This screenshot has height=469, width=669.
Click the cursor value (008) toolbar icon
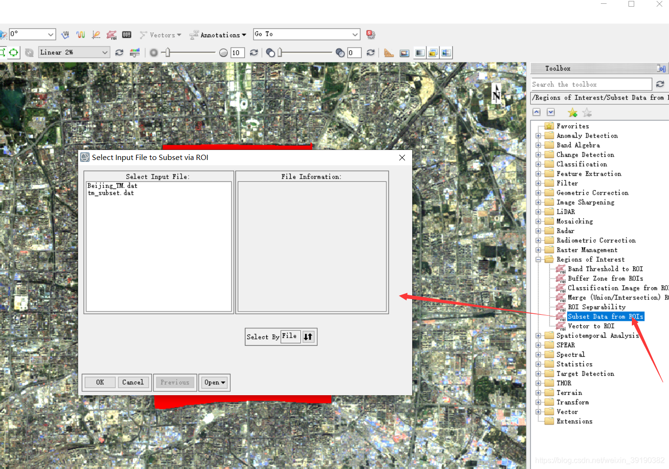tap(127, 35)
